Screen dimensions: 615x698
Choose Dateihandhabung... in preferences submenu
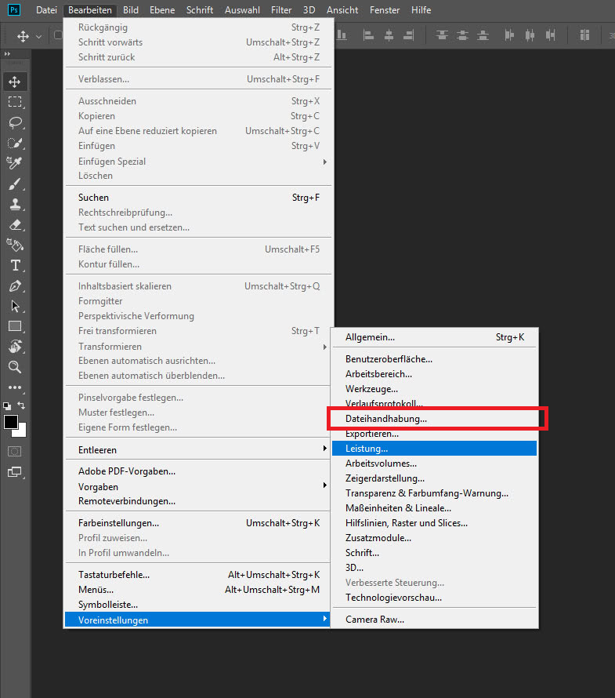[435, 419]
